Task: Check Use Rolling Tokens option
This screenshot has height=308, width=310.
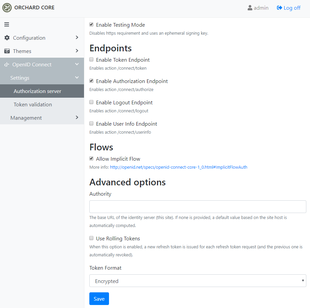Action: pyautogui.click(x=91, y=238)
